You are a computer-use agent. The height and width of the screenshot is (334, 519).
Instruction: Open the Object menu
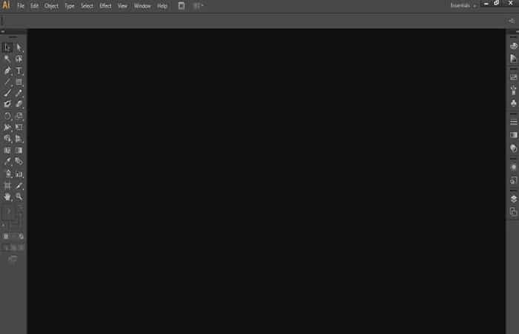point(51,6)
